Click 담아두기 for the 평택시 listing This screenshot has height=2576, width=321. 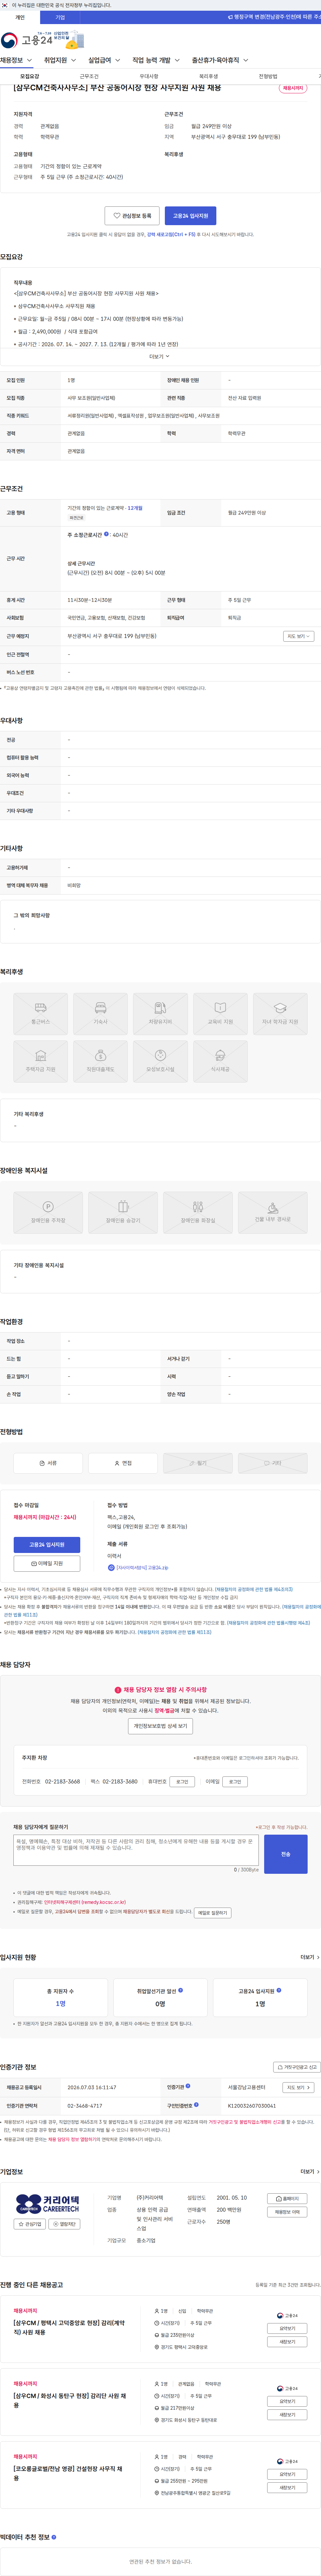pos(287,2328)
